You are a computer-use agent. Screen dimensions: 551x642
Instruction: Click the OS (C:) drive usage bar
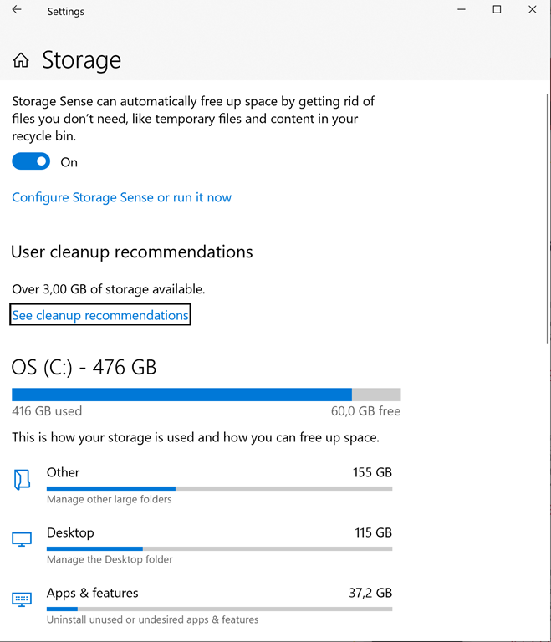point(206,395)
